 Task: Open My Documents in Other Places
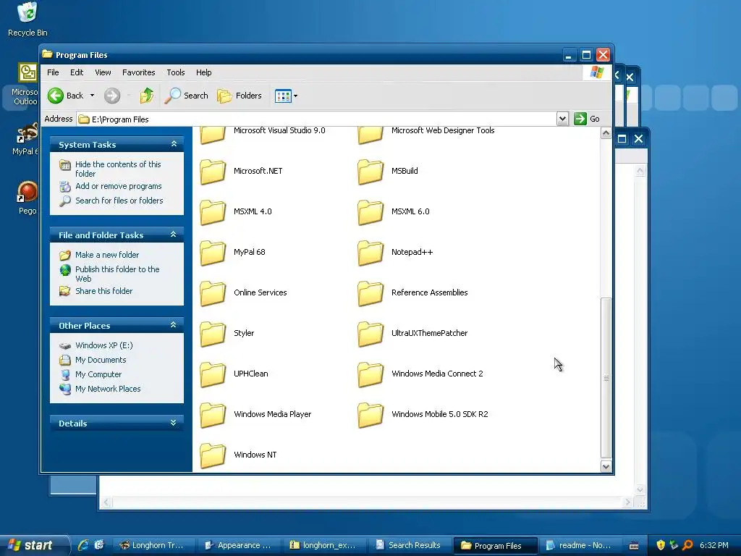(x=101, y=361)
